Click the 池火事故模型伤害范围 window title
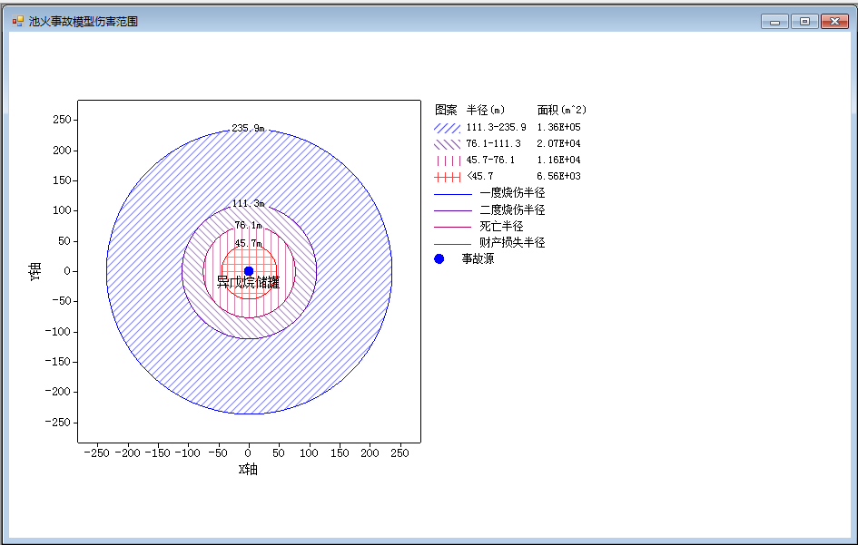Viewport: 858px width, 545px height. point(84,22)
